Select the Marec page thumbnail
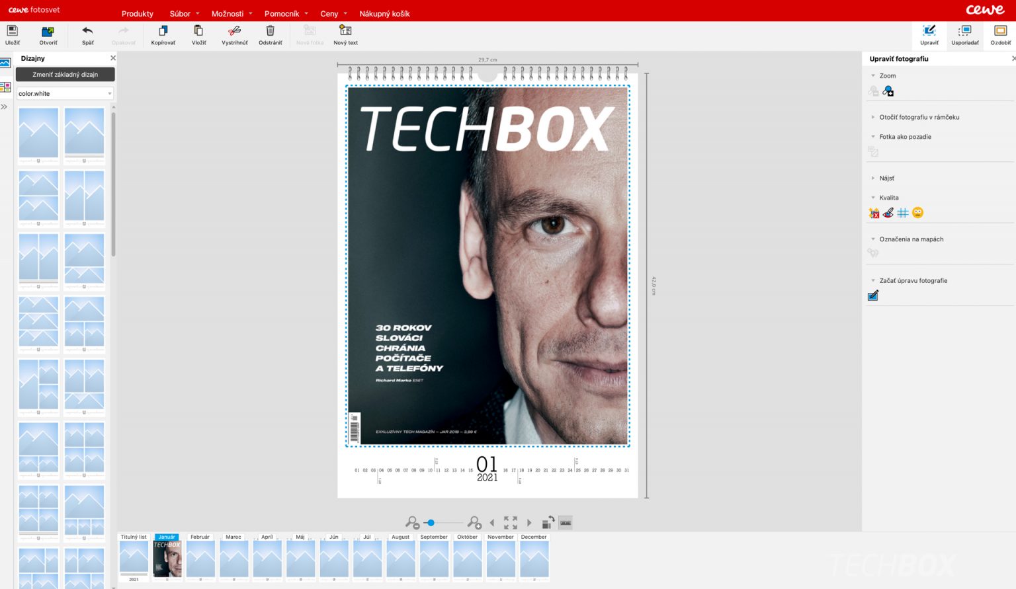Image resolution: width=1016 pixels, height=589 pixels. [233, 558]
